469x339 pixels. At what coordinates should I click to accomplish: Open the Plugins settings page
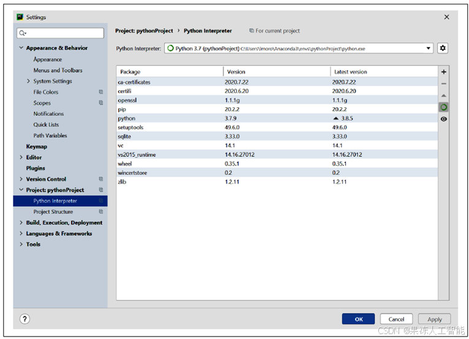[36, 168]
